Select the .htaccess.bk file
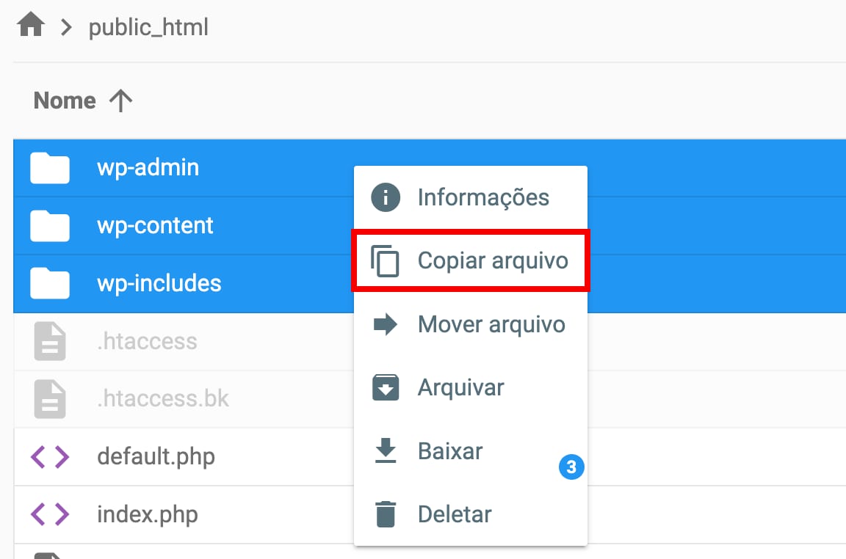This screenshot has width=846, height=559. coord(163,399)
